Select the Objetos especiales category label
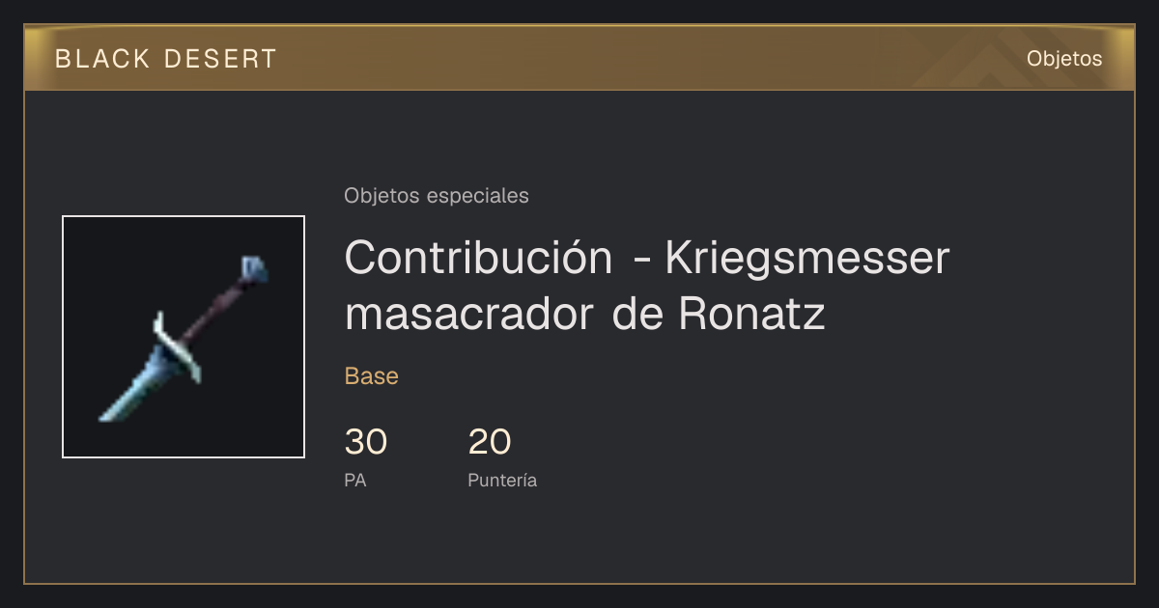Screen dimensions: 1159x608 point(437,196)
